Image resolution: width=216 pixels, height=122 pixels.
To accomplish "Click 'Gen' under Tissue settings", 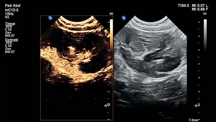I will 8,33.
